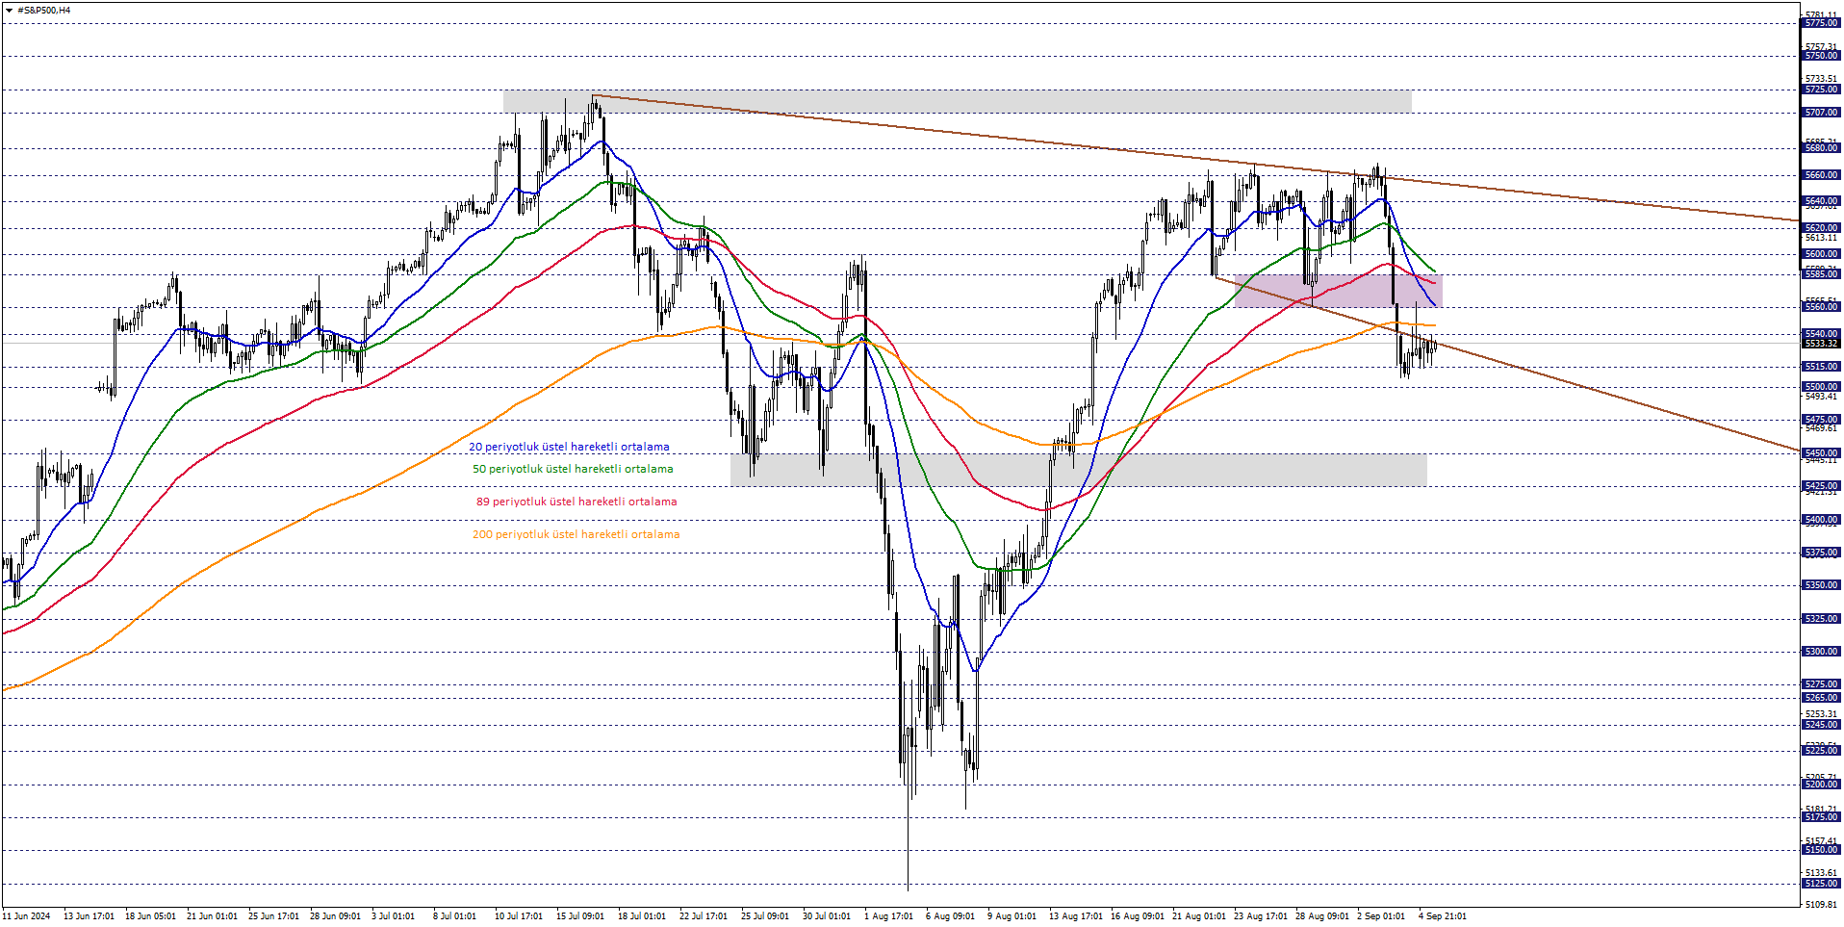Select the 5660.00 price level label
The width and height of the screenshot is (1844, 927).
[1821, 175]
